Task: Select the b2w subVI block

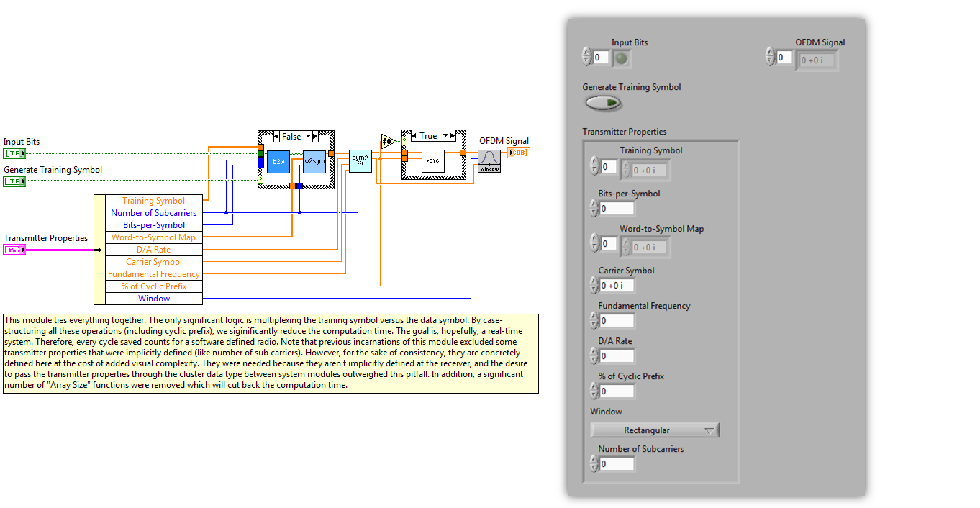Action: [278, 162]
